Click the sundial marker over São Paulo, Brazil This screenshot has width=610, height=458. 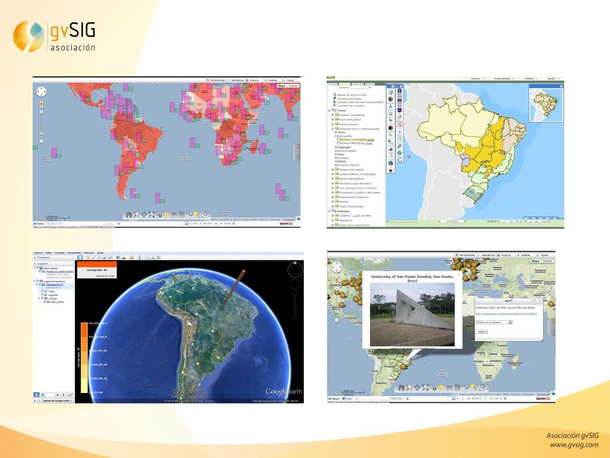pyautogui.click(x=404, y=367)
